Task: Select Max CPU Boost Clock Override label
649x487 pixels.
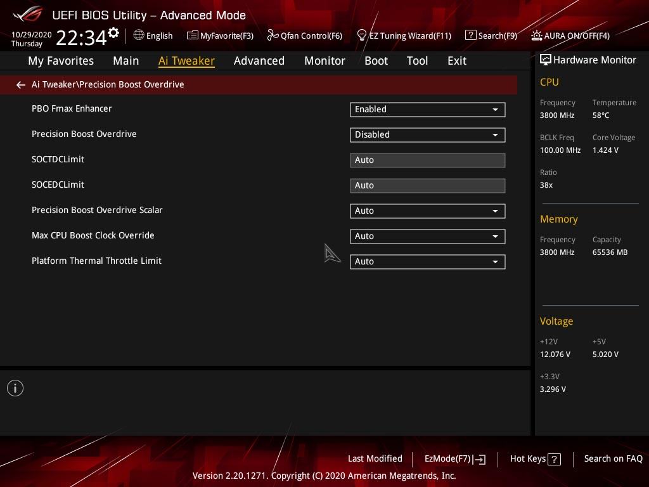Action: 93,235
